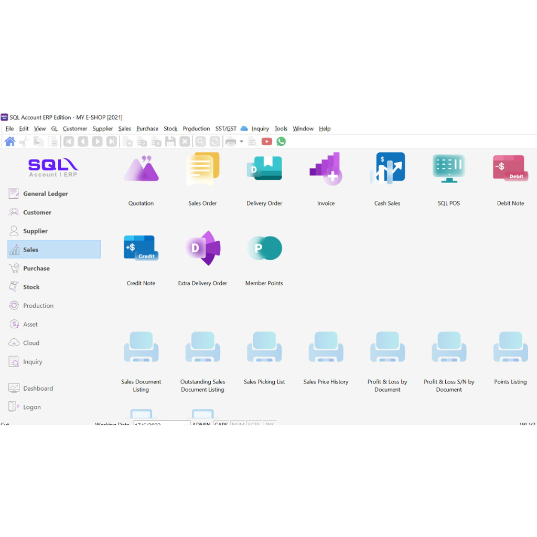Open the Customer menu
Screen dimensions: 537x537
[x=75, y=129]
